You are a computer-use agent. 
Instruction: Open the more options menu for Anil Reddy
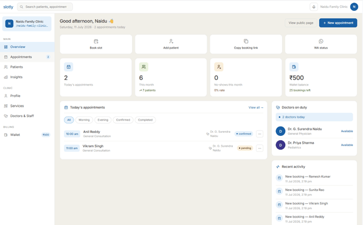pyautogui.click(x=260, y=134)
